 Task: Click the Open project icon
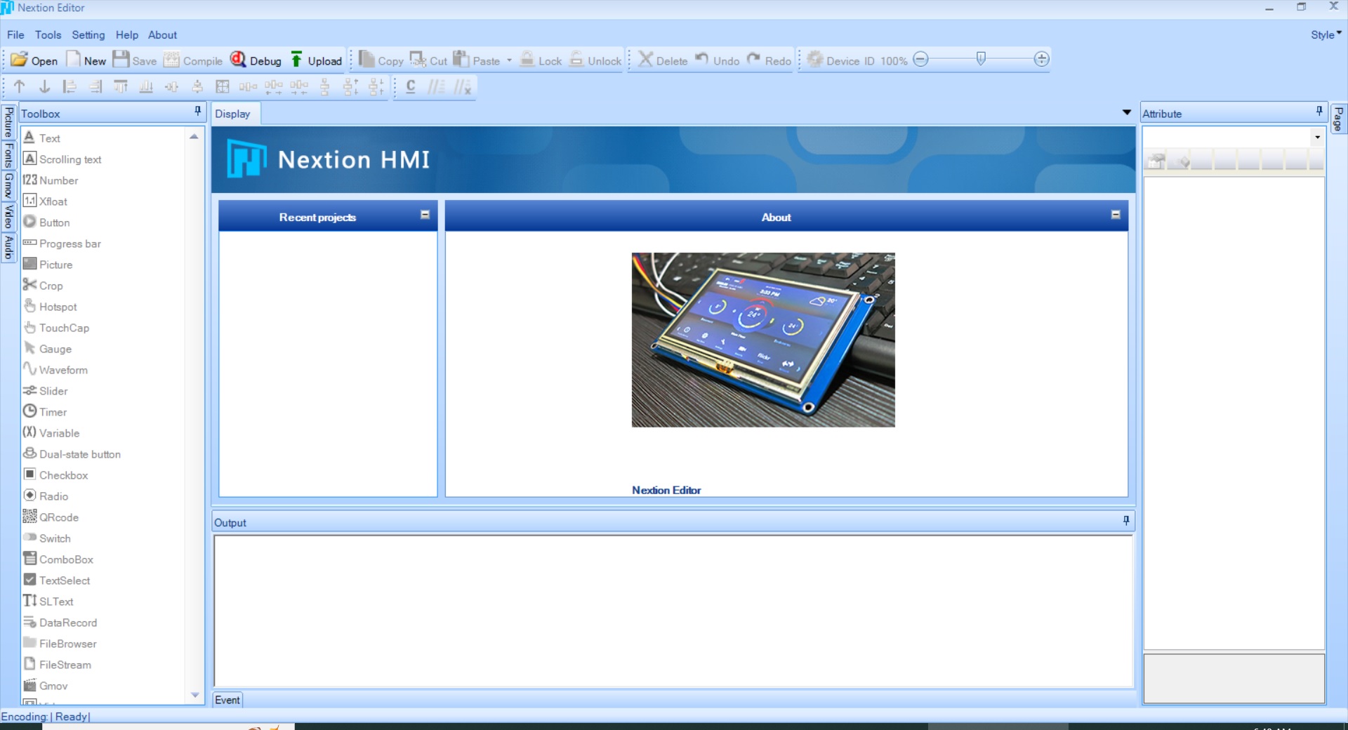coord(20,60)
